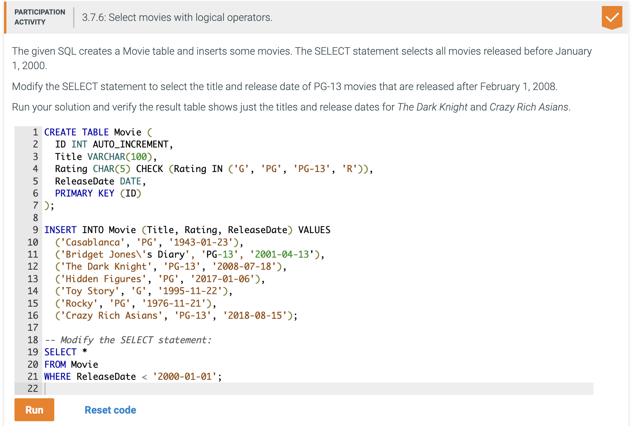
Task: Click CREATE TABLE on line 1
Action: tap(76, 132)
